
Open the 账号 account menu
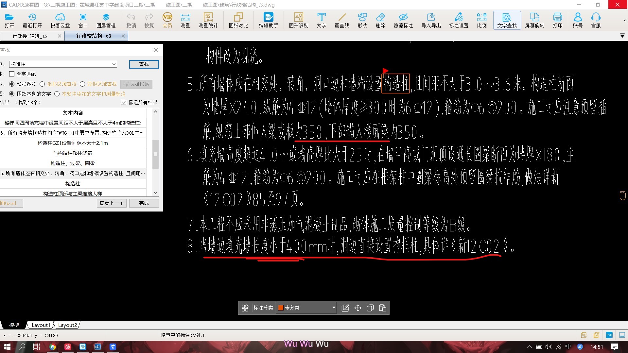click(578, 20)
